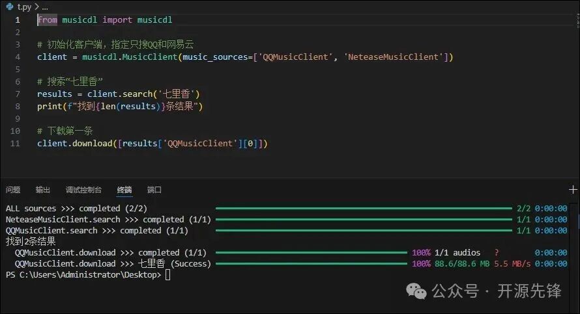Click the plus icon for new terminal
The image size is (580, 314).
573,190
